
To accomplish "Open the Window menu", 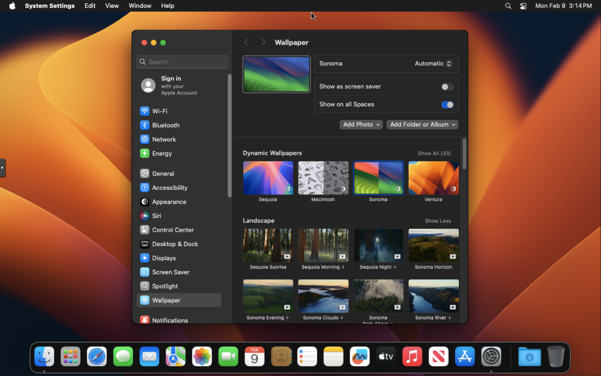I will (140, 6).
